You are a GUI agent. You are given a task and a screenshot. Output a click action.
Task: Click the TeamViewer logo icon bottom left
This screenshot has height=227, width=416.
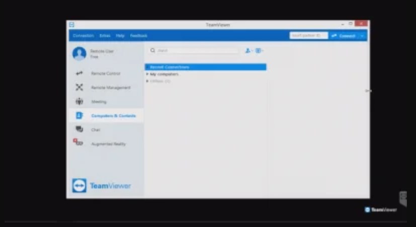pos(79,185)
